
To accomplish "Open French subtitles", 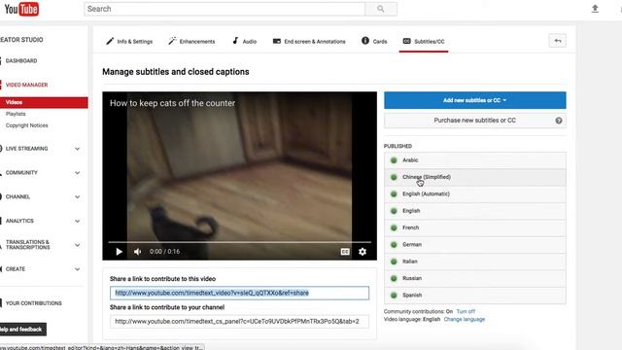I will (475, 227).
